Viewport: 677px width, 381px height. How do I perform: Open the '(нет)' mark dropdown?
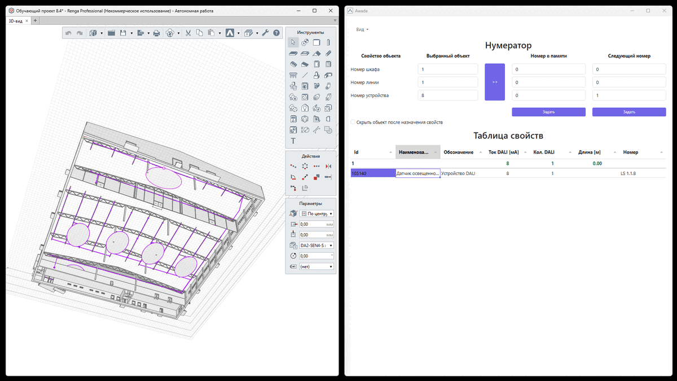[316, 266]
